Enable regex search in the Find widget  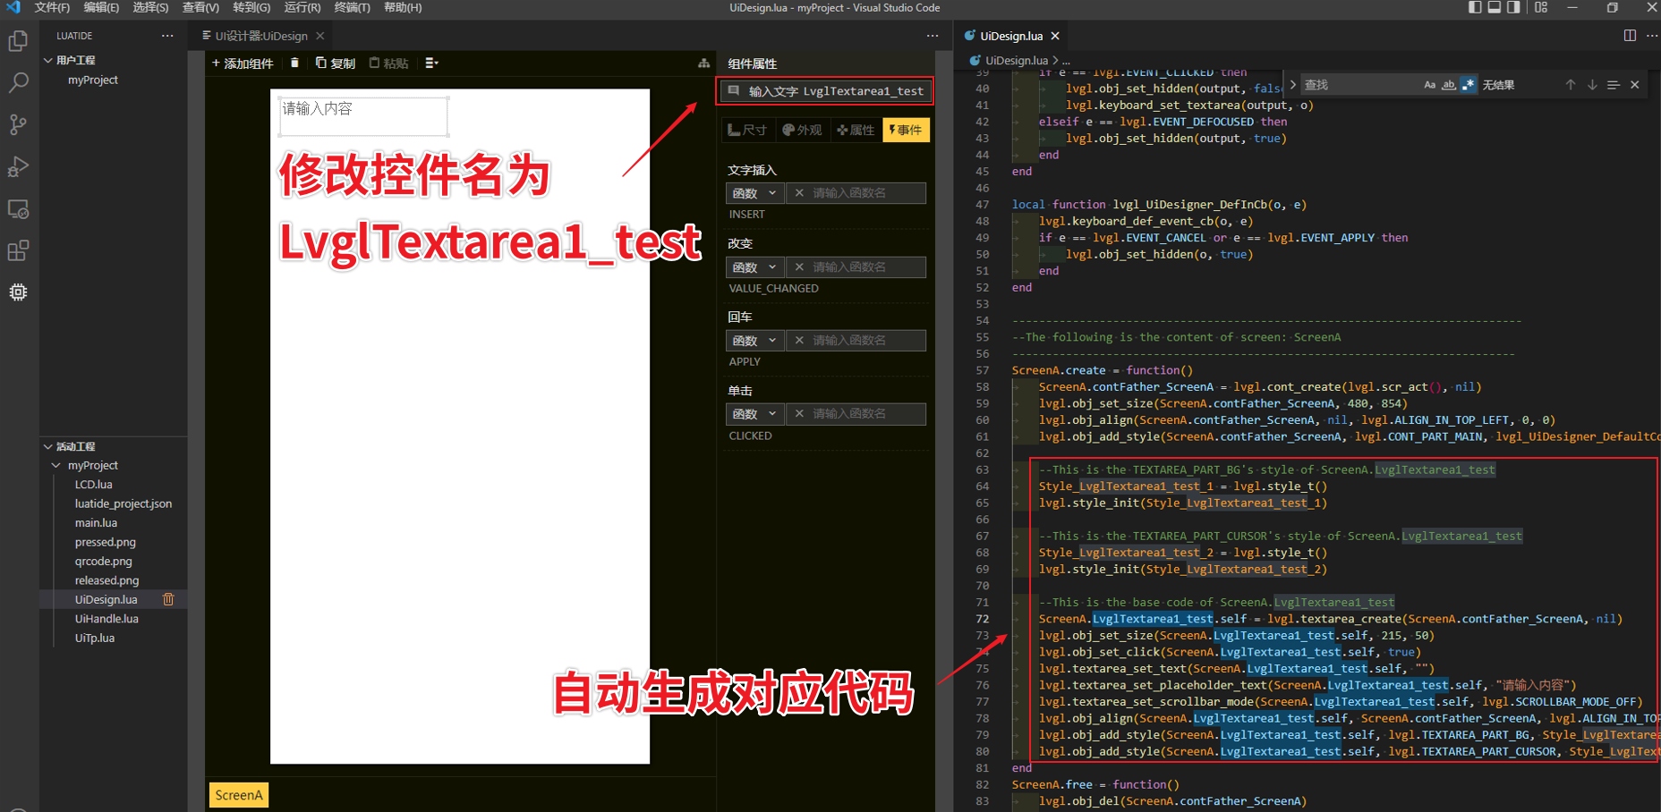pyautogui.click(x=1469, y=84)
